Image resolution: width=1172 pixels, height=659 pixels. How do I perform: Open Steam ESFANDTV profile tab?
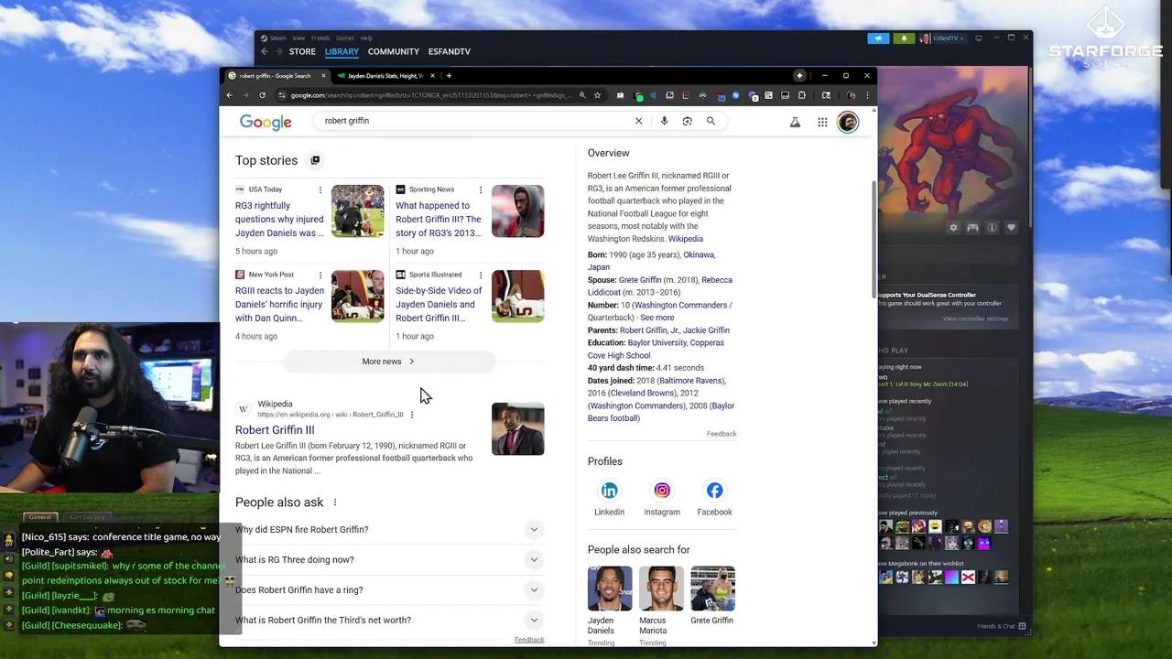449,51
